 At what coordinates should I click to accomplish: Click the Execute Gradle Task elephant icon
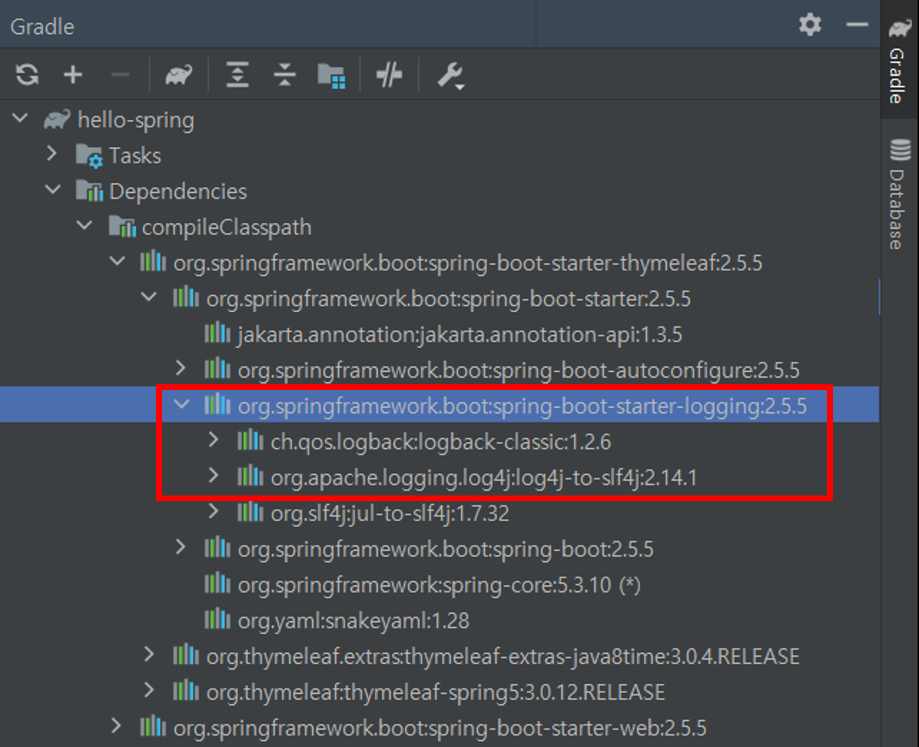(x=179, y=75)
